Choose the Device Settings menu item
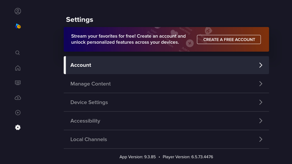This screenshot has width=292, height=164. [x=89, y=102]
